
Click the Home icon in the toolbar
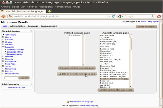159,16
